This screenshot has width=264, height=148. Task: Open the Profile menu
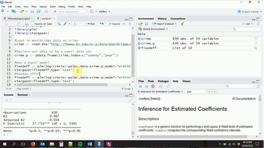pyautogui.click(x=71, y=7)
